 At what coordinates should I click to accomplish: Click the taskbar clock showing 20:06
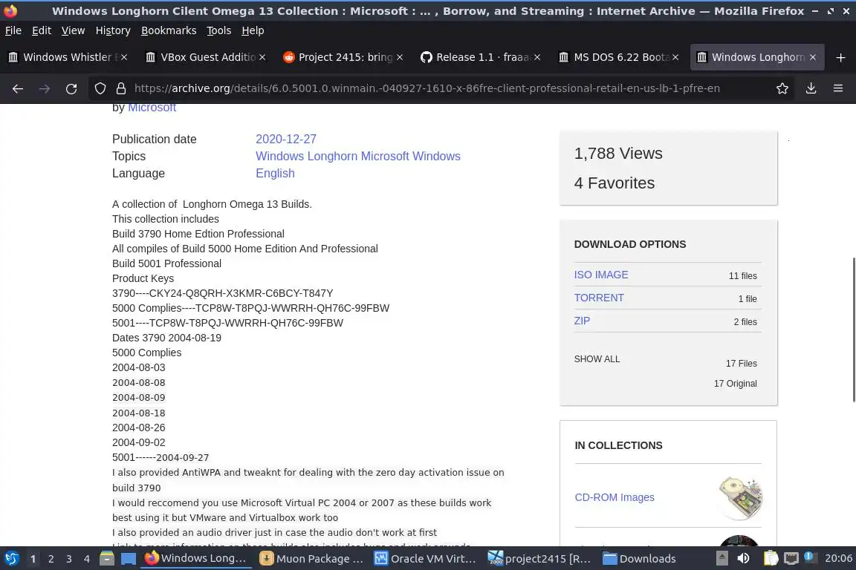point(838,559)
